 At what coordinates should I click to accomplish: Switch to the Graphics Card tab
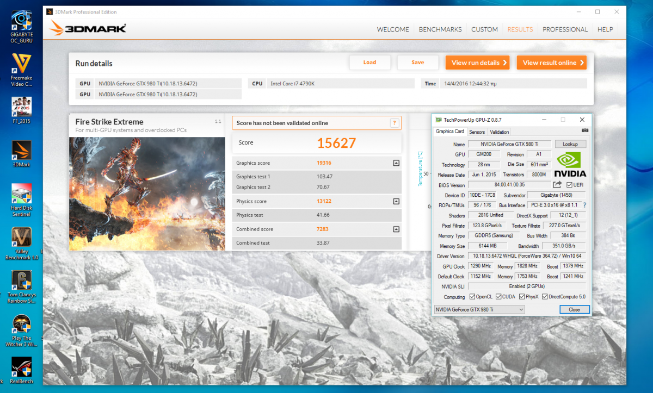click(450, 132)
